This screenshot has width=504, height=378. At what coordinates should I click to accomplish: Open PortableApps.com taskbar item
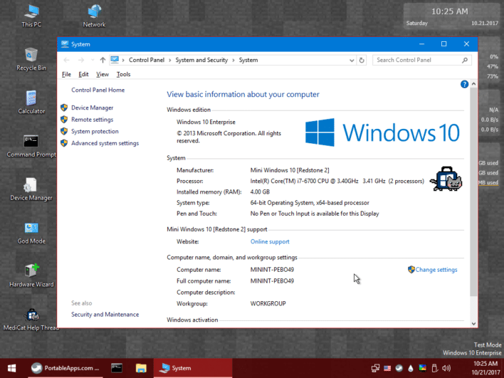[66, 368]
